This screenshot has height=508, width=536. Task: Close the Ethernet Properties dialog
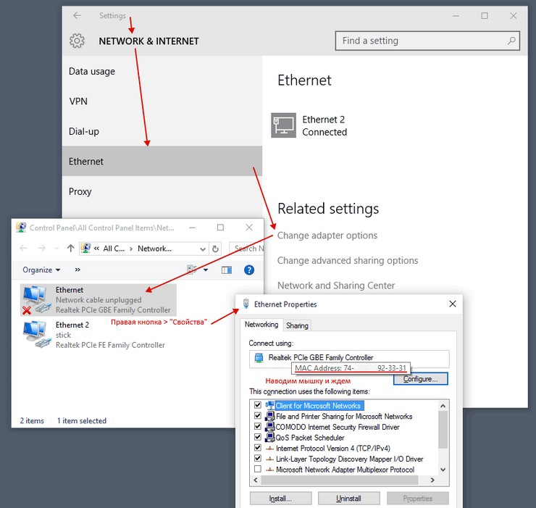tap(453, 304)
